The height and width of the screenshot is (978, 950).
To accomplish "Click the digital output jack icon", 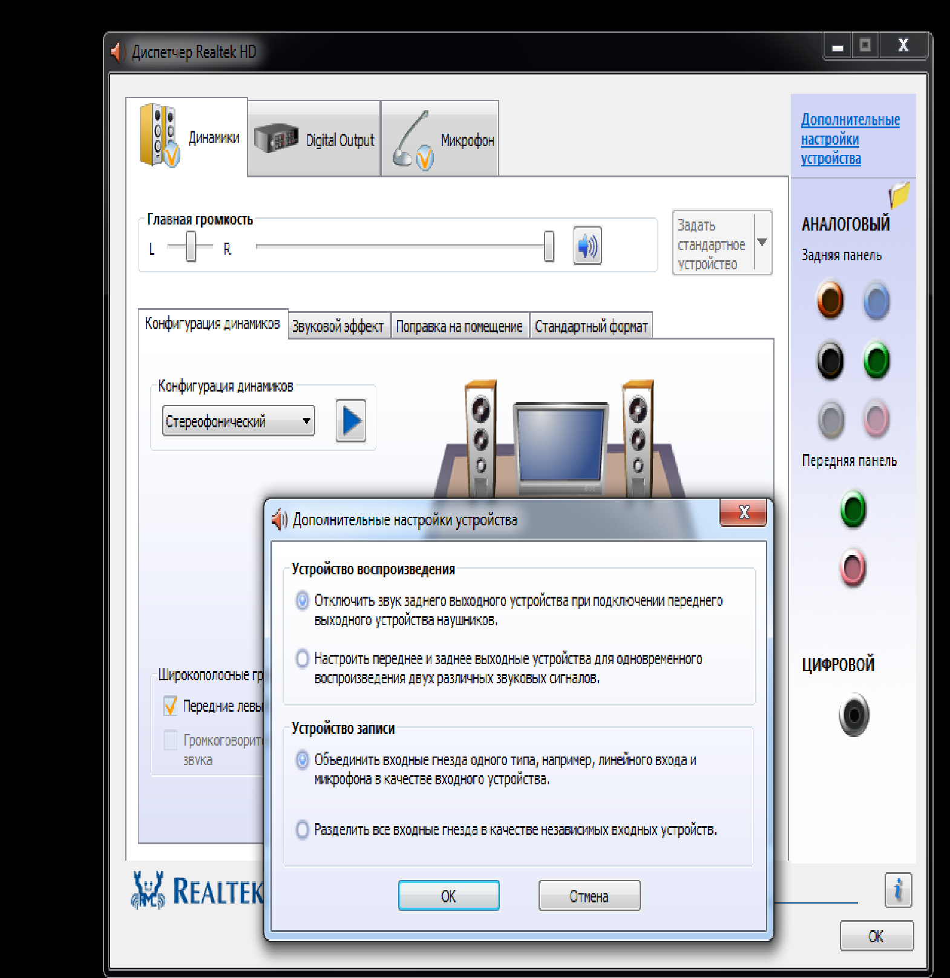I will [x=854, y=715].
